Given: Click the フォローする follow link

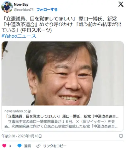Looking at the screenshot, I should (47, 10).
